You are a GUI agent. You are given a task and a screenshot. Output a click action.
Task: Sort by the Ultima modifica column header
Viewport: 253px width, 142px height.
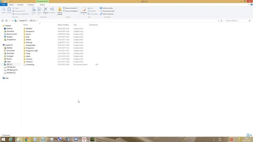63,25
